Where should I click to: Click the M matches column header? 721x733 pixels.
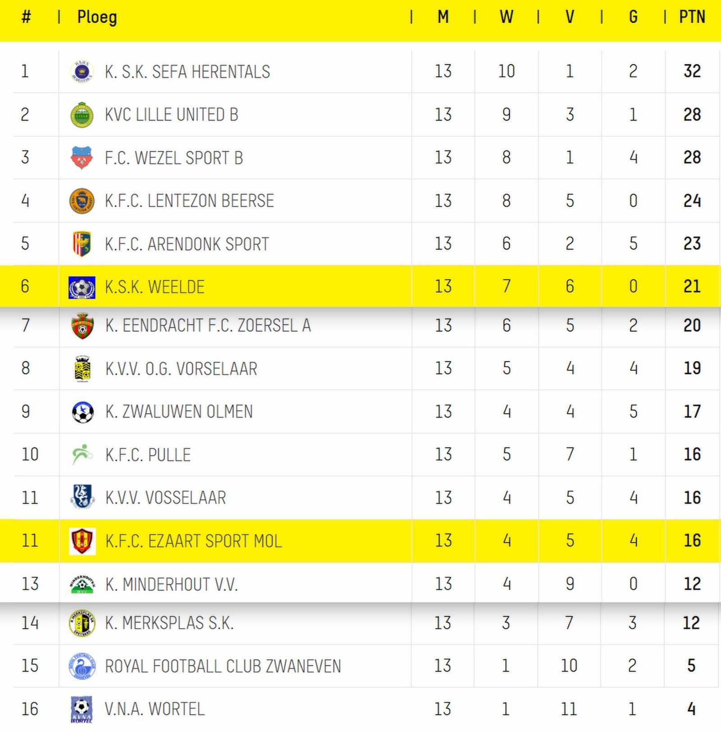pos(443,17)
